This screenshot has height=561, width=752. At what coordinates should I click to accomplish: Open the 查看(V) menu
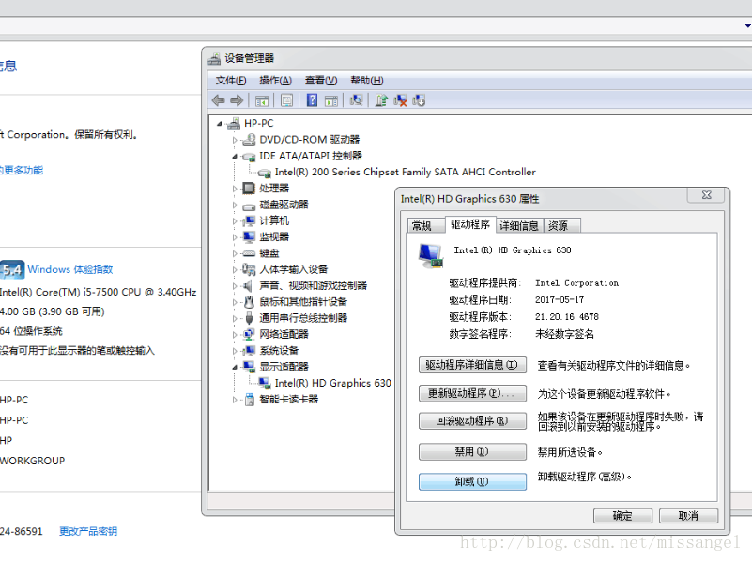(321, 81)
